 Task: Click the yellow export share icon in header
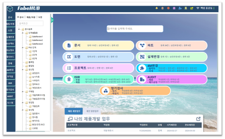click(x=192, y=8)
